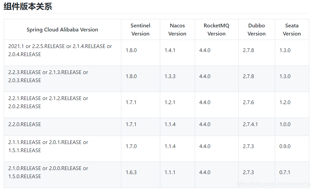This screenshot has width=314, height=190.
Task: Click RocketMQ 4.4.0 in the 2021.1 row
Action: 216,53
